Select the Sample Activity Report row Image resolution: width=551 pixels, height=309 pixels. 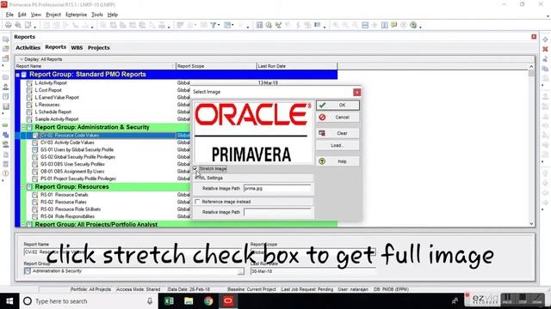coord(57,119)
